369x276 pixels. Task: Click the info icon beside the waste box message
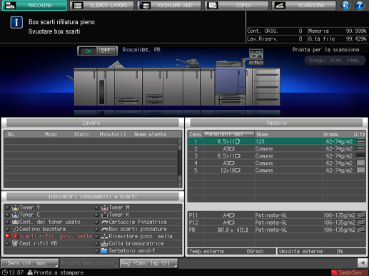pyautogui.click(x=16, y=23)
